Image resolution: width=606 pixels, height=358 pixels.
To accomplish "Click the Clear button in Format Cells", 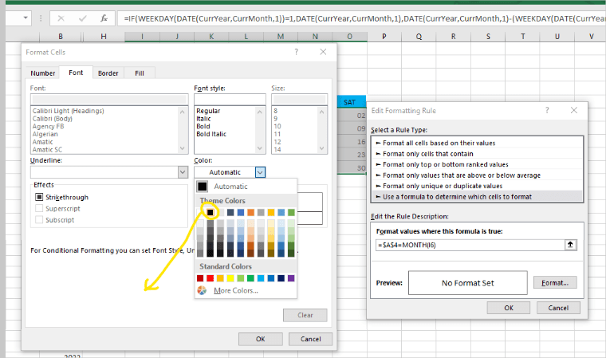I will 305,315.
